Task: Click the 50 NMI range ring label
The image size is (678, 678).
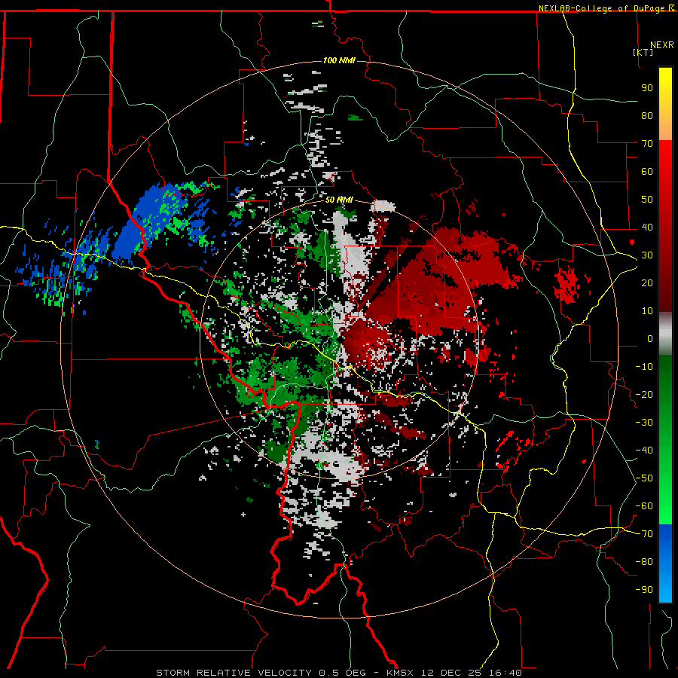Action: (339, 200)
